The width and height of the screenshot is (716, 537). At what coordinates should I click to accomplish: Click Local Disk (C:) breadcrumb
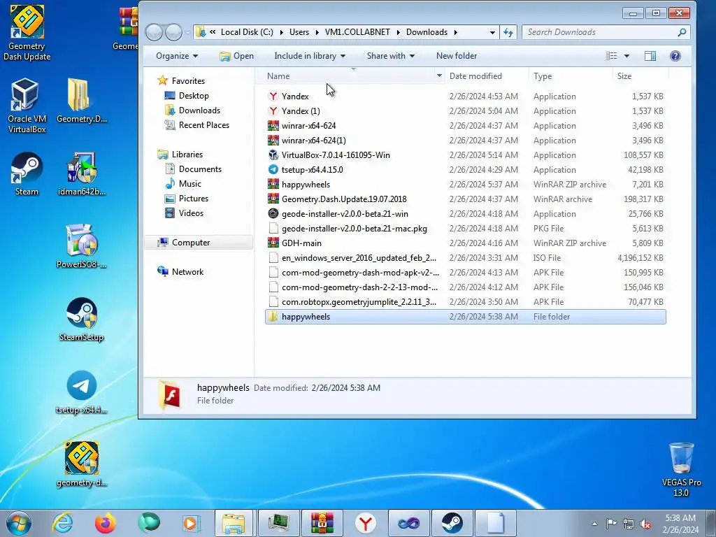(x=247, y=32)
